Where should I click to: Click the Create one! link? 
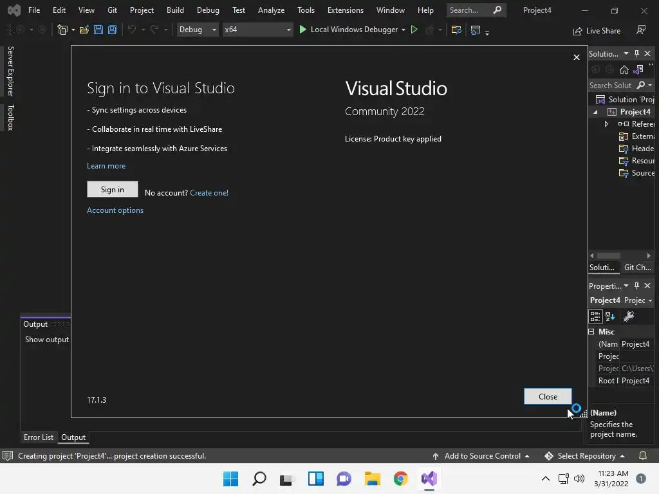pos(209,193)
